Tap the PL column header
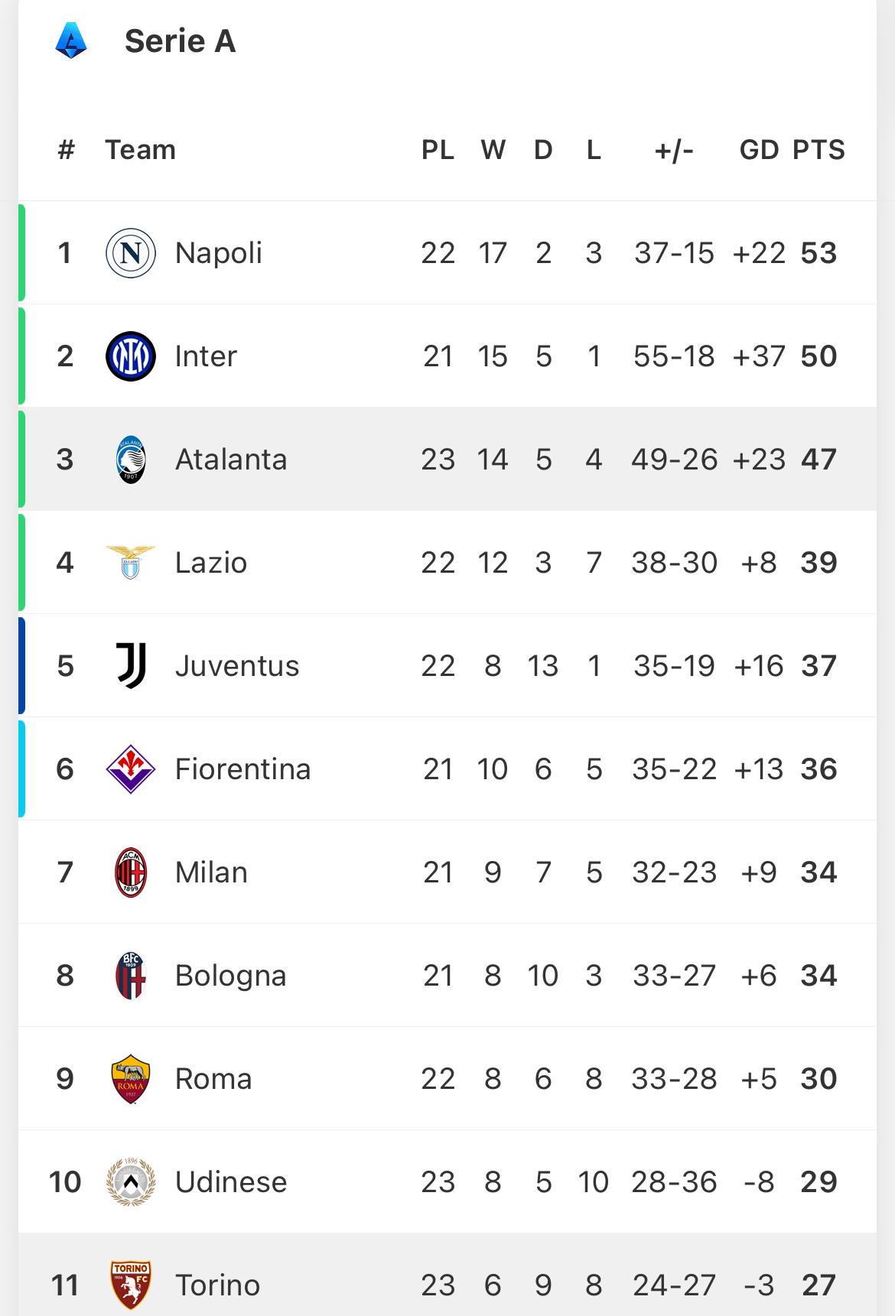 point(438,150)
